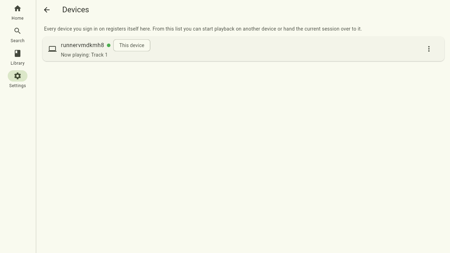450x253 pixels.
Task: Click the description text about registered devices
Action: (x=203, y=29)
